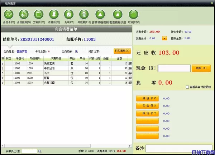Click the search icon beside 买单员工 field

click(40, 151)
